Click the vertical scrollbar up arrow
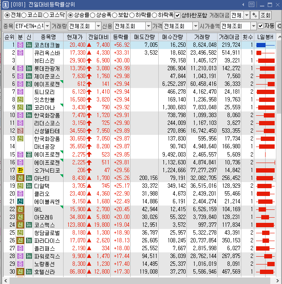Viewport: 282px width, 284px height. [x=279, y=37]
